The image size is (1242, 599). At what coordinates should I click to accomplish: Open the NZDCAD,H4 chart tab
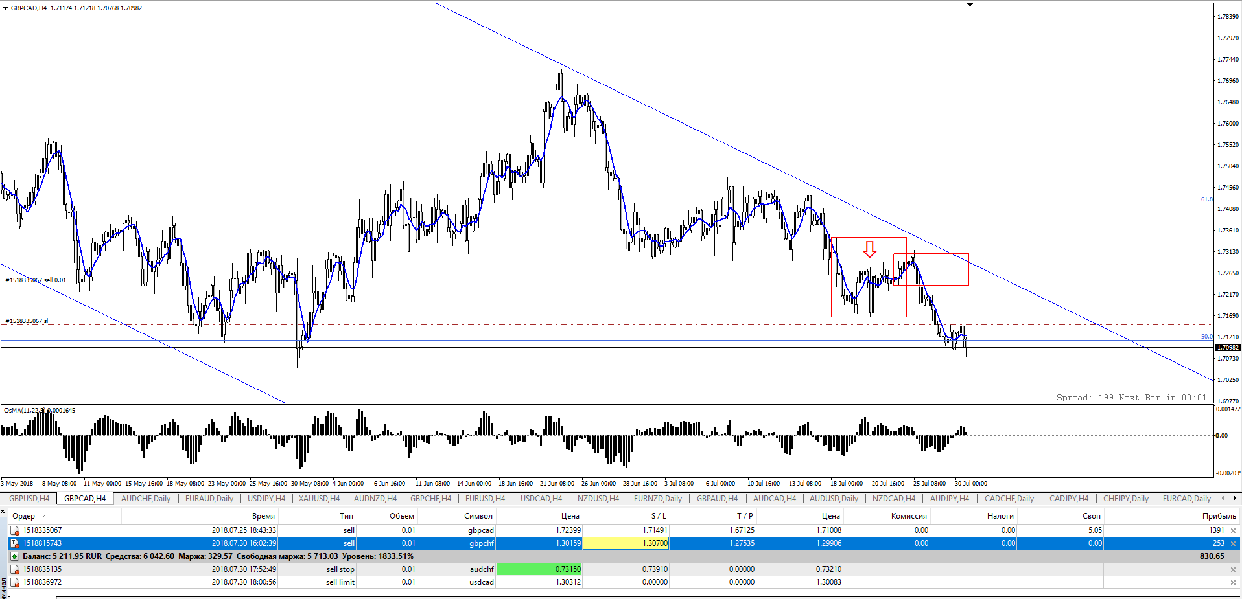(894, 499)
